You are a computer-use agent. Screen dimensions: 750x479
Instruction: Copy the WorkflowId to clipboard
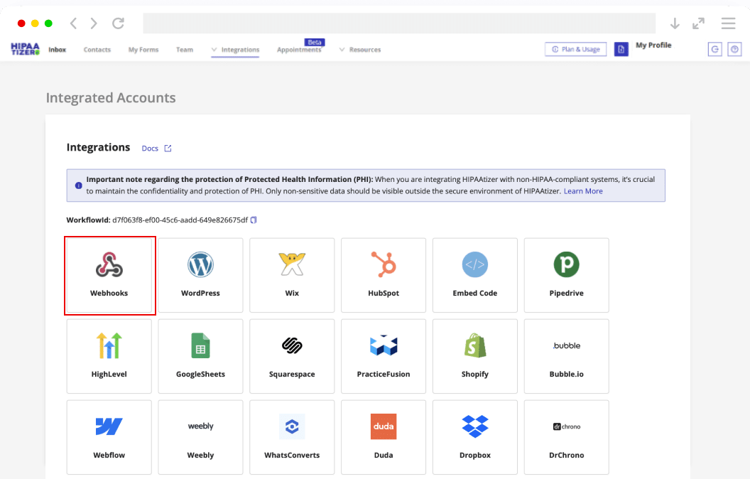[254, 220]
